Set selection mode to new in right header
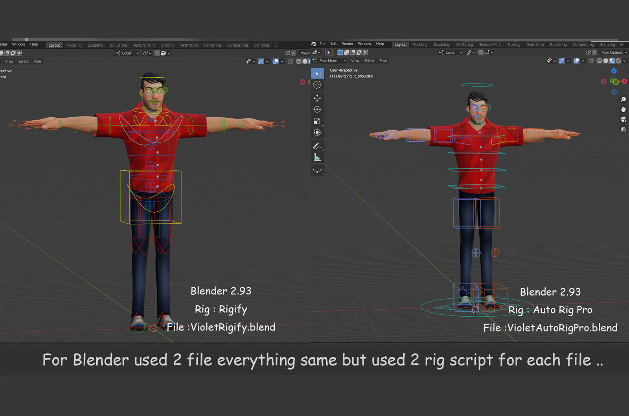This screenshot has height=416, width=629. [340, 53]
